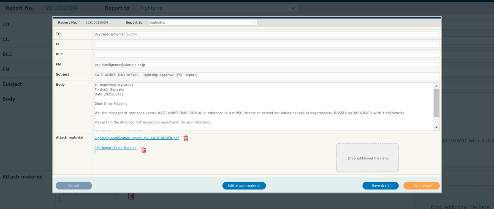The image size is (494, 209).
Task: Click the TO email address field
Action: click(267, 34)
